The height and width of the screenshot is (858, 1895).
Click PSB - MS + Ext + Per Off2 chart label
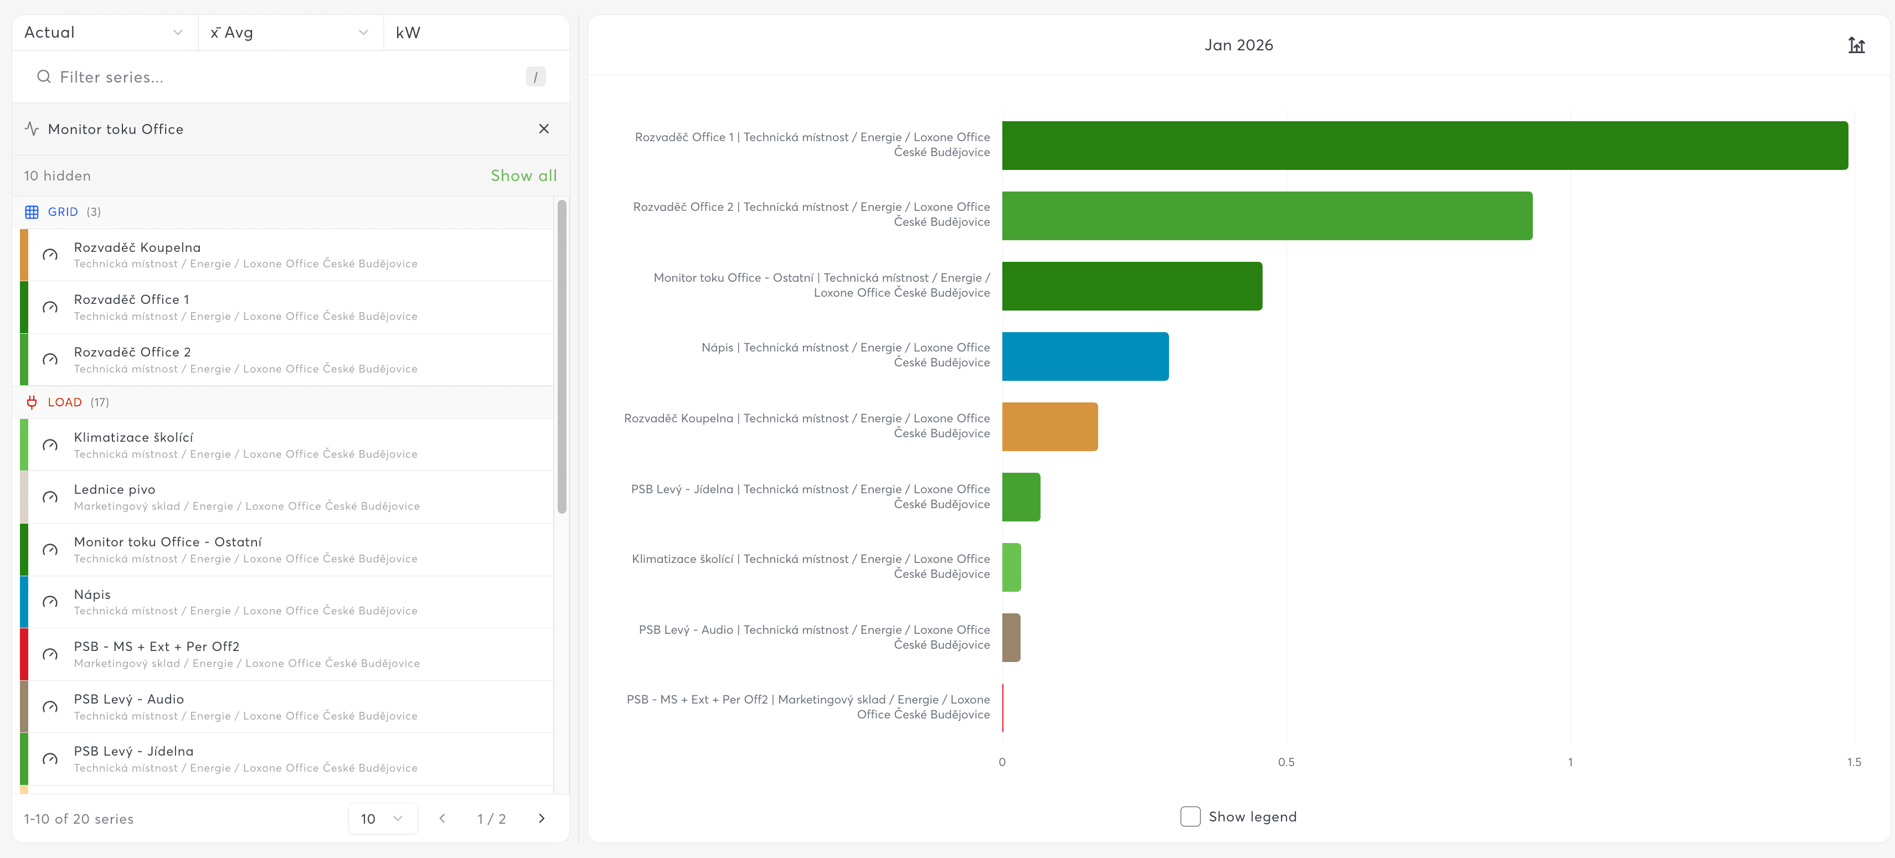click(x=808, y=706)
